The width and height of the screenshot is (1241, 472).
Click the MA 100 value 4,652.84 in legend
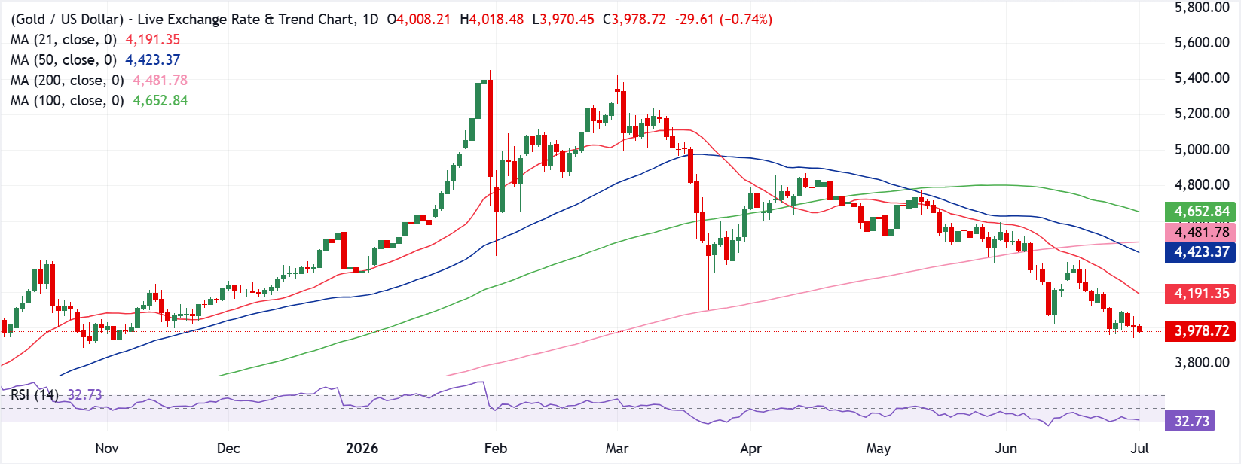click(x=160, y=100)
